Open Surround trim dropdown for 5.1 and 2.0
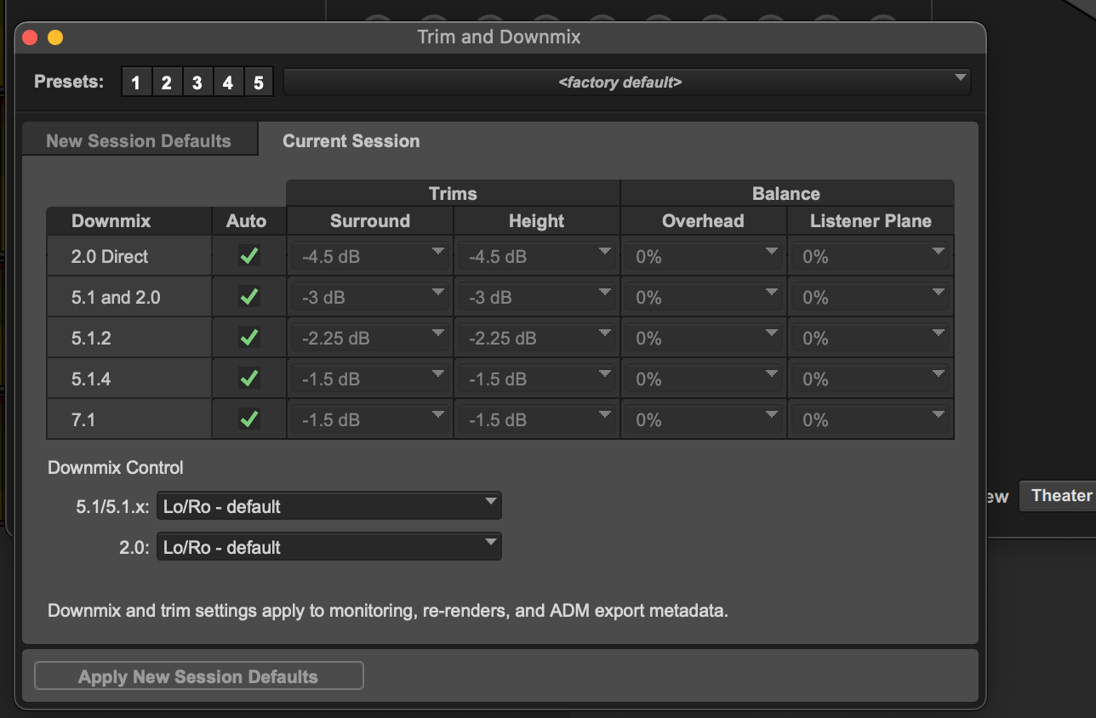Image resolution: width=1096 pixels, height=718 pixels. tap(370, 297)
